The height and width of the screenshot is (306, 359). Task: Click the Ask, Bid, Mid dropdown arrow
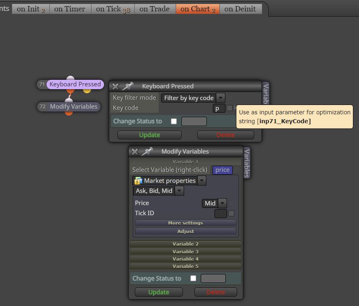click(179, 191)
